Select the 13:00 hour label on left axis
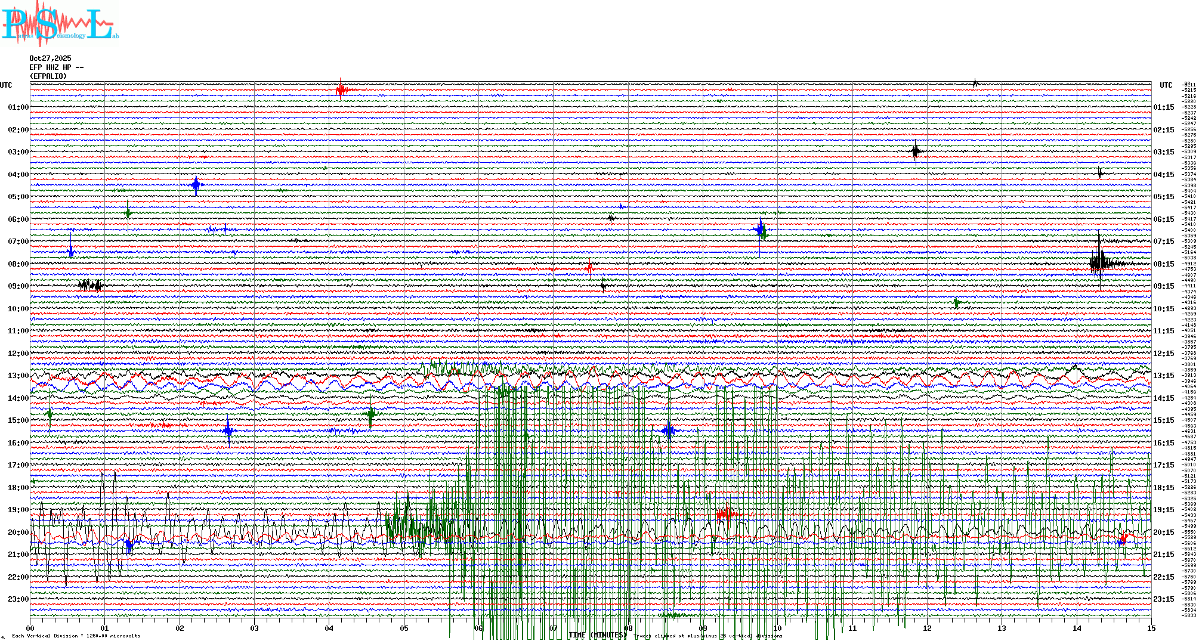 point(18,376)
